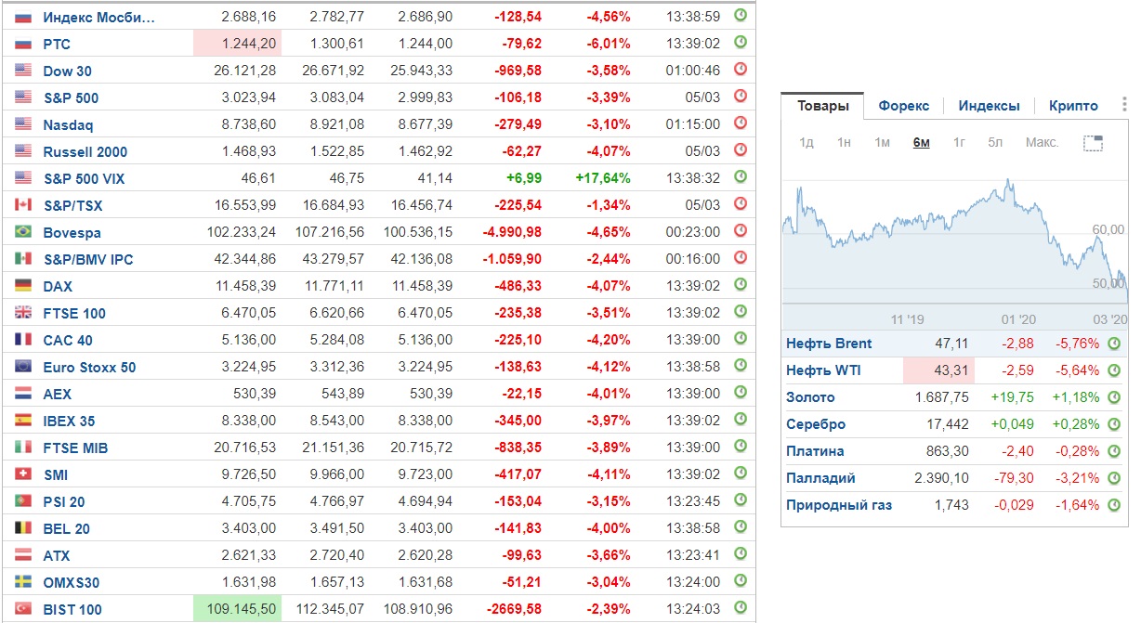The image size is (1141, 623).
Task: Switch to the Индексы tab
Action: tap(989, 106)
